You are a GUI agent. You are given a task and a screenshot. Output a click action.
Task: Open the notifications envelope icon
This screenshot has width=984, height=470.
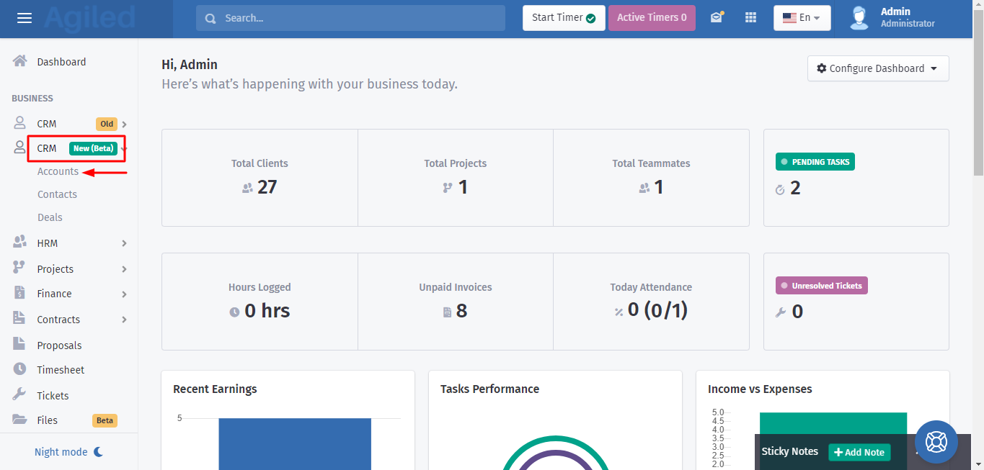point(716,18)
